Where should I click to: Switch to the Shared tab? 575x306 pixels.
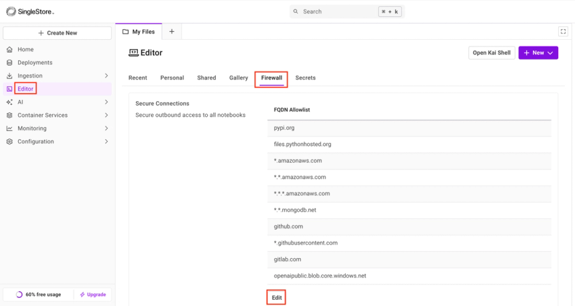(x=206, y=78)
